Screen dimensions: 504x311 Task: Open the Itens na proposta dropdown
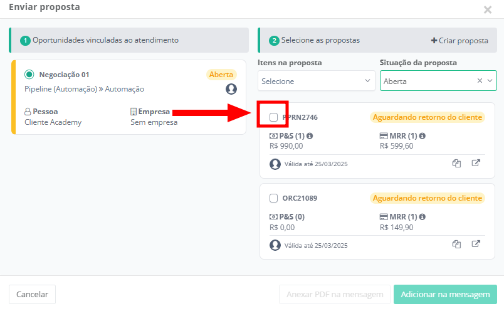(x=317, y=81)
